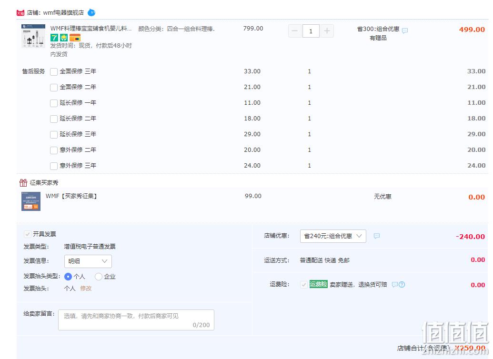The image size is (493, 359).
Task: Click the green shield guarantee badge icon
Action: pos(64,38)
